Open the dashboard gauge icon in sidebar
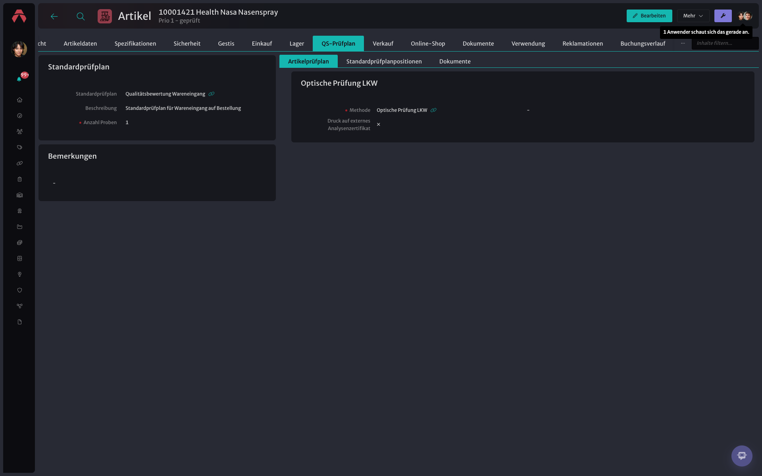This screenshot has width=762, height=476. 19,116
